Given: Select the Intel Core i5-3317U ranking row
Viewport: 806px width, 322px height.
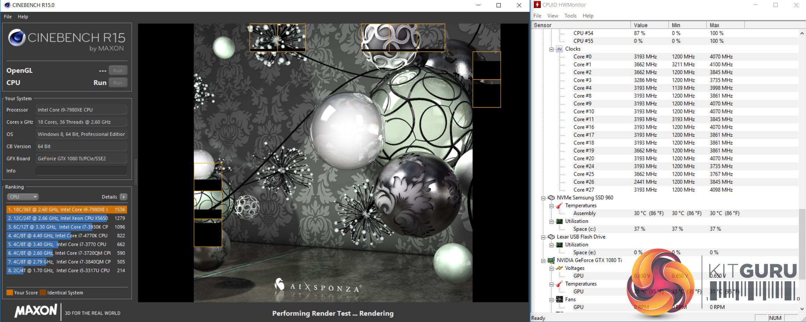Looking at the screenshot, I should coord(67,270).
